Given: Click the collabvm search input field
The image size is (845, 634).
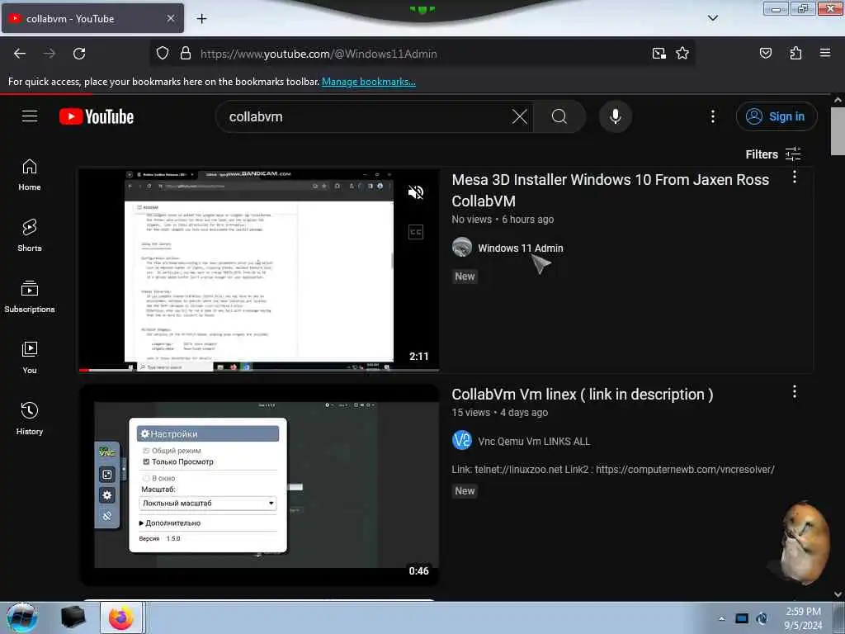Looking at the screenshot, I should [x=367, y=116].
